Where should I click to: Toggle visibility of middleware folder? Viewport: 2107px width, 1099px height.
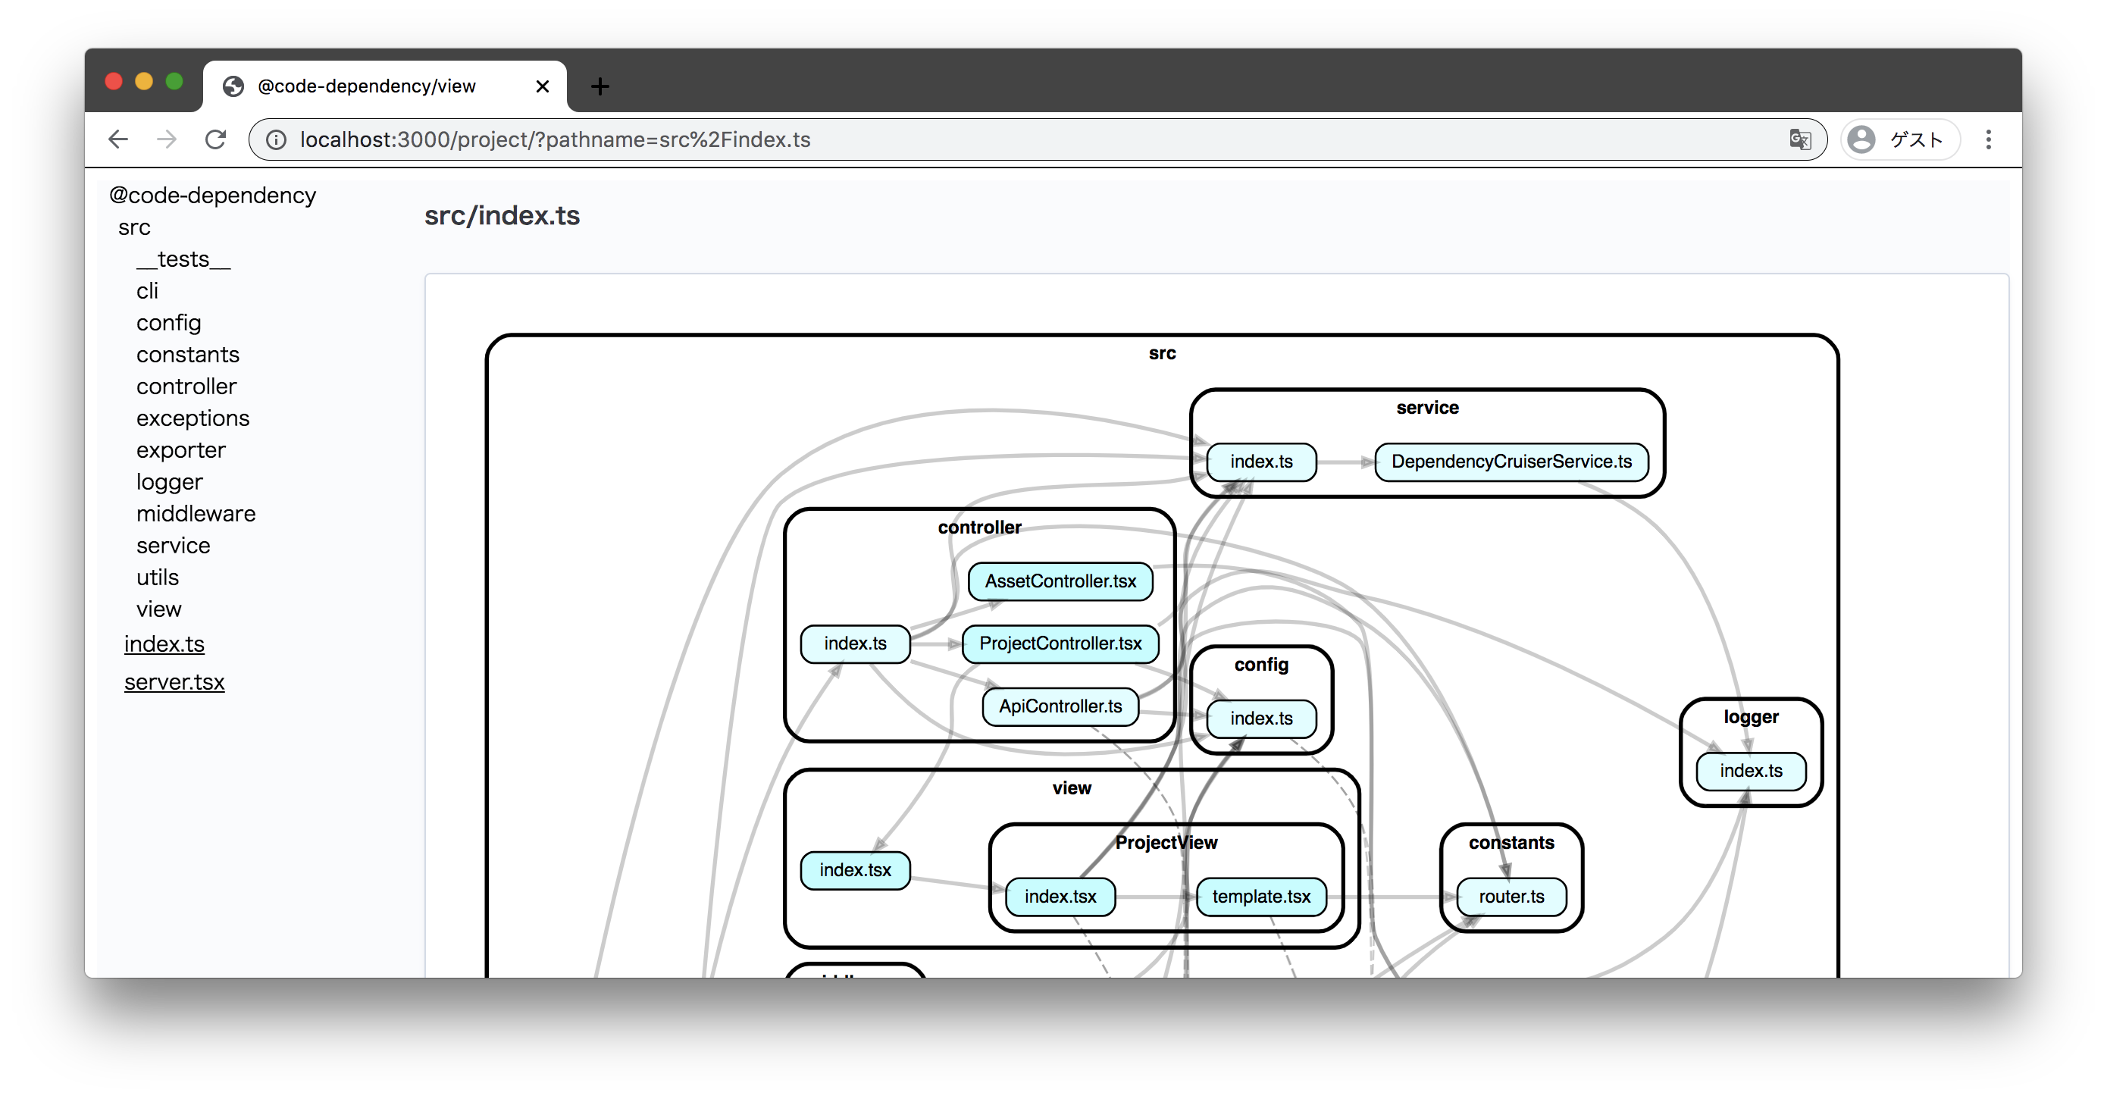(196, 512)
